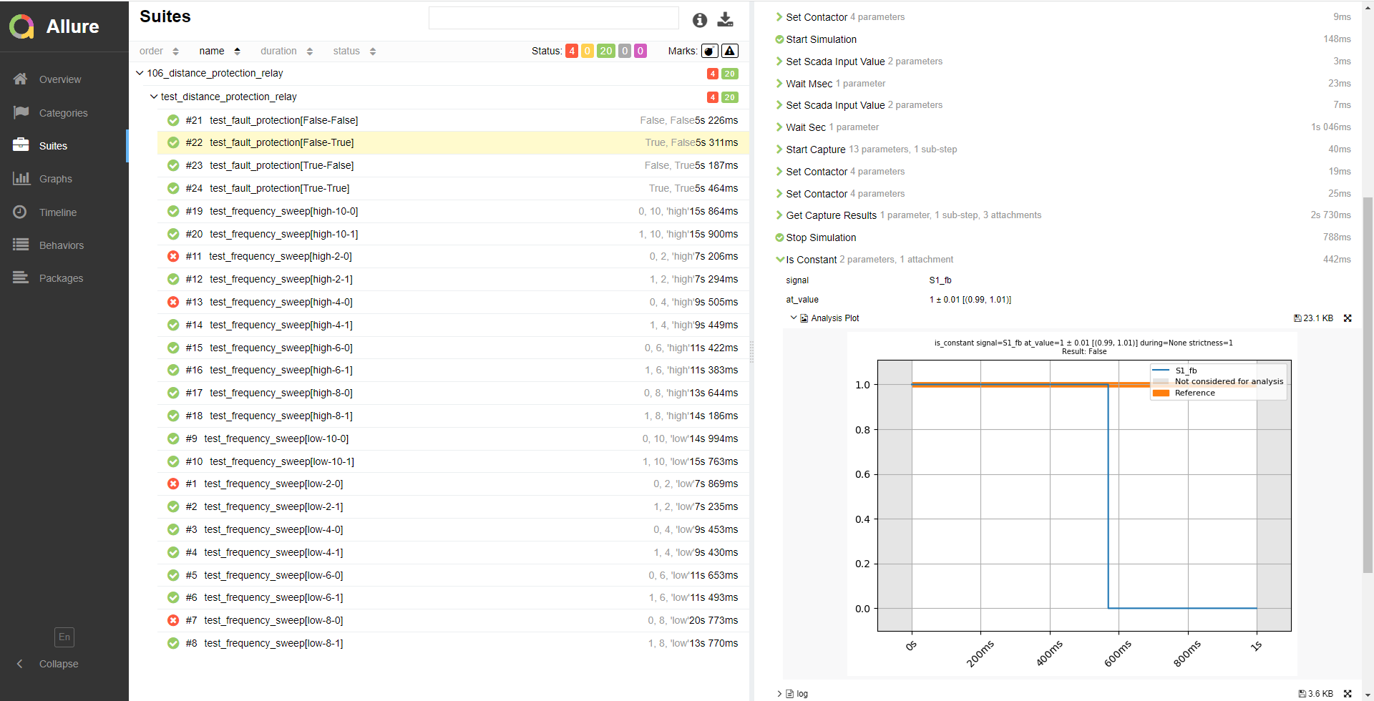Click the info icon in Suites header
This screenshot has height=701, width=1374.
[x=699, y=20]
